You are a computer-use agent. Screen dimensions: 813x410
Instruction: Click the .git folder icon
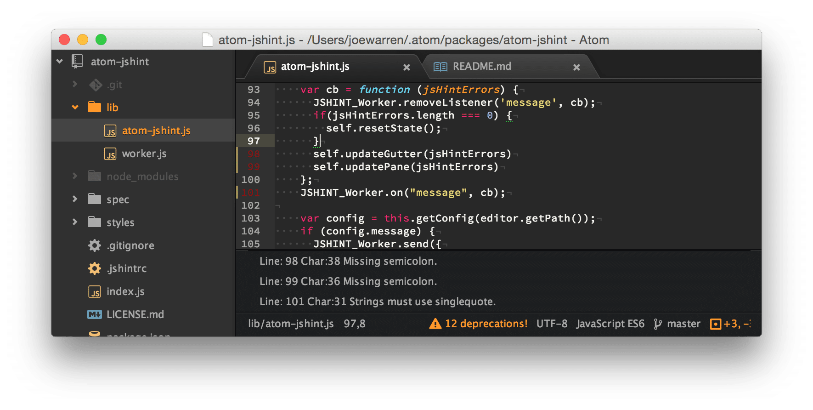[96, 85]
